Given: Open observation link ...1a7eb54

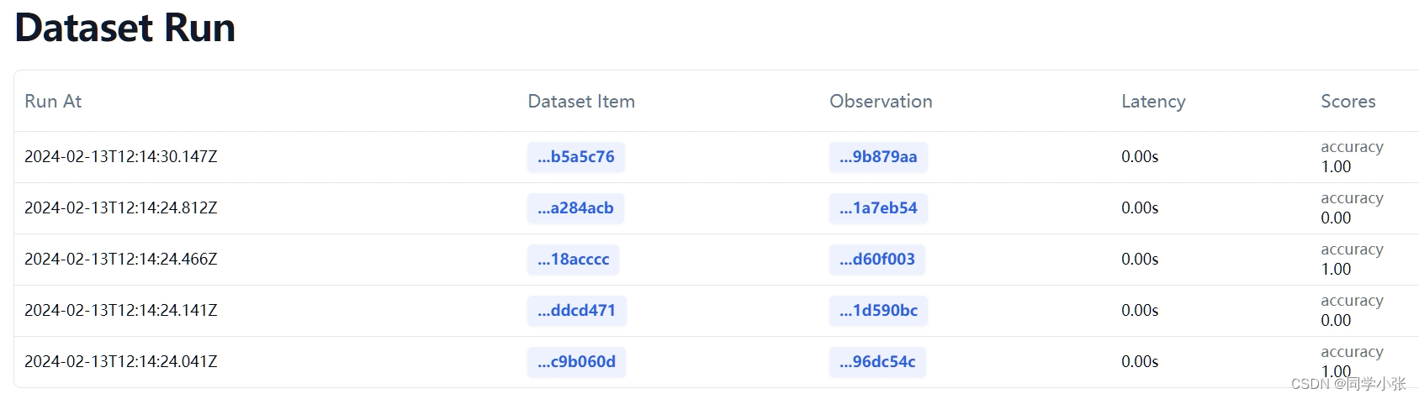Looking at the screenshot, I should pos(878,208).
